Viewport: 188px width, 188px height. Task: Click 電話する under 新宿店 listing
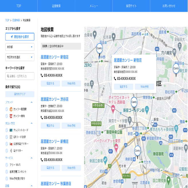(x=50, y=83)
